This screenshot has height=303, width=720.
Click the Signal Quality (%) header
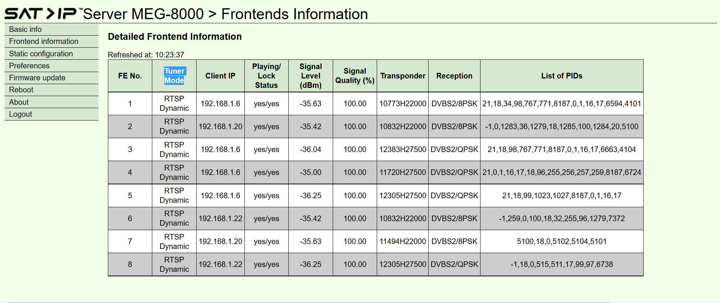pyautogui.click(x=355, y=76)
